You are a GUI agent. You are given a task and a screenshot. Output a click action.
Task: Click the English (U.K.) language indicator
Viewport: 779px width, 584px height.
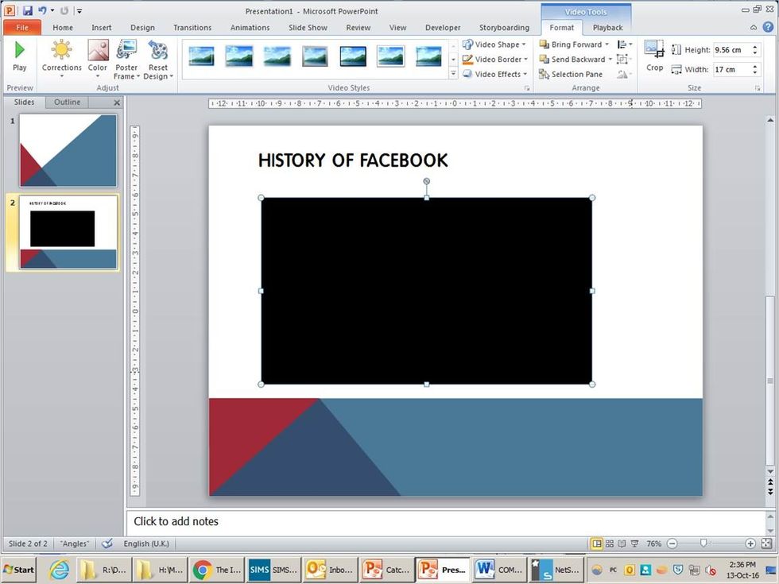click(x=146, y=543)
